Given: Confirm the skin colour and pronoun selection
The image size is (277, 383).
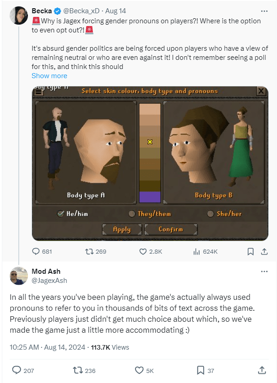Looking at the screenshot, I should (171, 229).
